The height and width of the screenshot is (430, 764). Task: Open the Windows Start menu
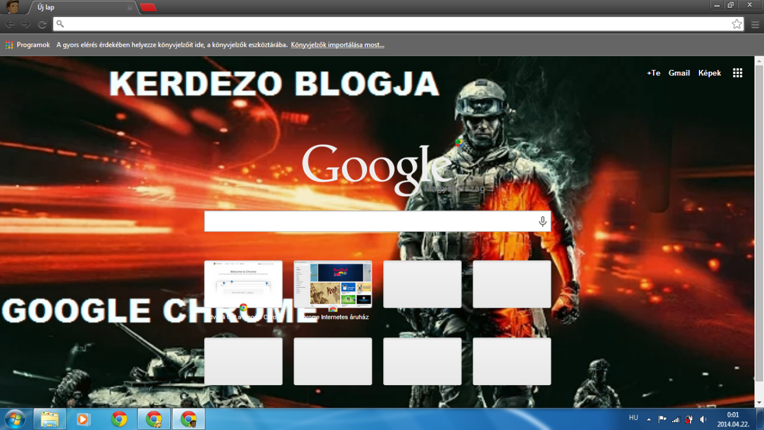[14, 419]
